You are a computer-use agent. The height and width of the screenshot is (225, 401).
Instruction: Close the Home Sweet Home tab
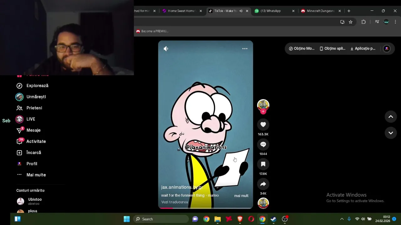pyautogui.click(x=201, y=11)
